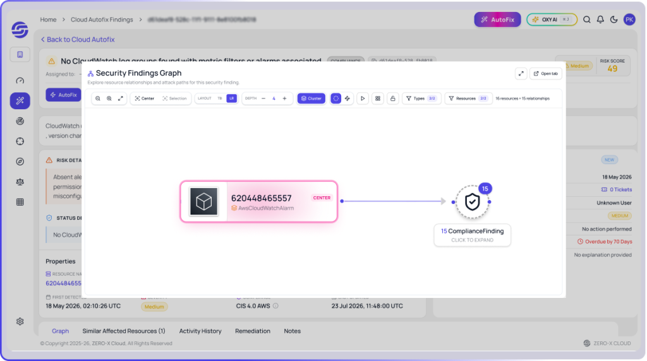Click the AwsCloudWatchAlarm cube thumbnail
Image resolution: width=647 pixels, height=361 pixels.
tap(204, 201)
